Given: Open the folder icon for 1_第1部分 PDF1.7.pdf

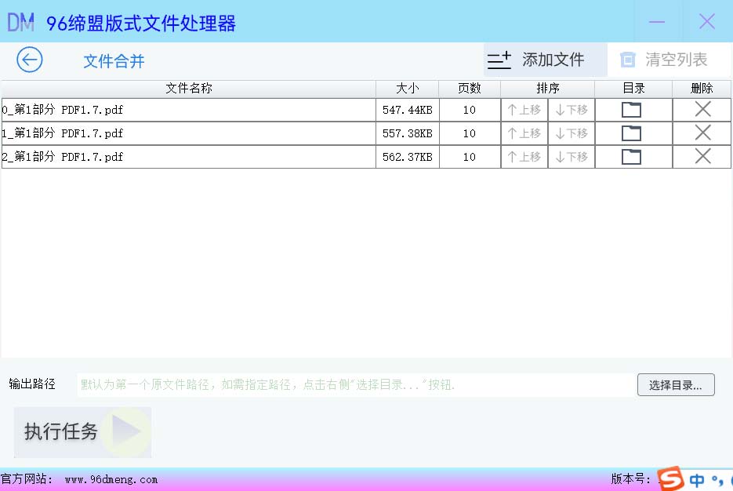Looking at the screenshot, I should 631,133.
